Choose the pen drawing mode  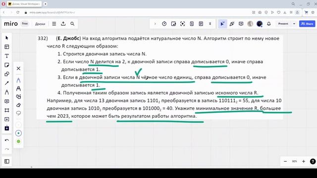(x=18, y=80)
